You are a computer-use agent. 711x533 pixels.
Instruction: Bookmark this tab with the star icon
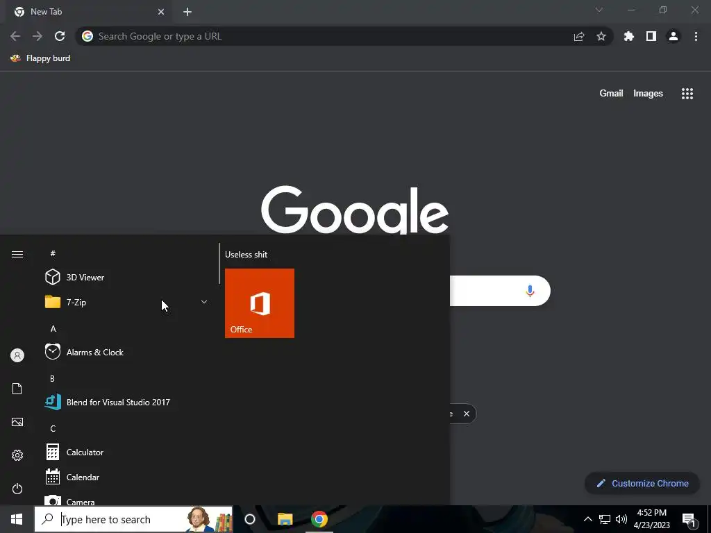(601, 36)
